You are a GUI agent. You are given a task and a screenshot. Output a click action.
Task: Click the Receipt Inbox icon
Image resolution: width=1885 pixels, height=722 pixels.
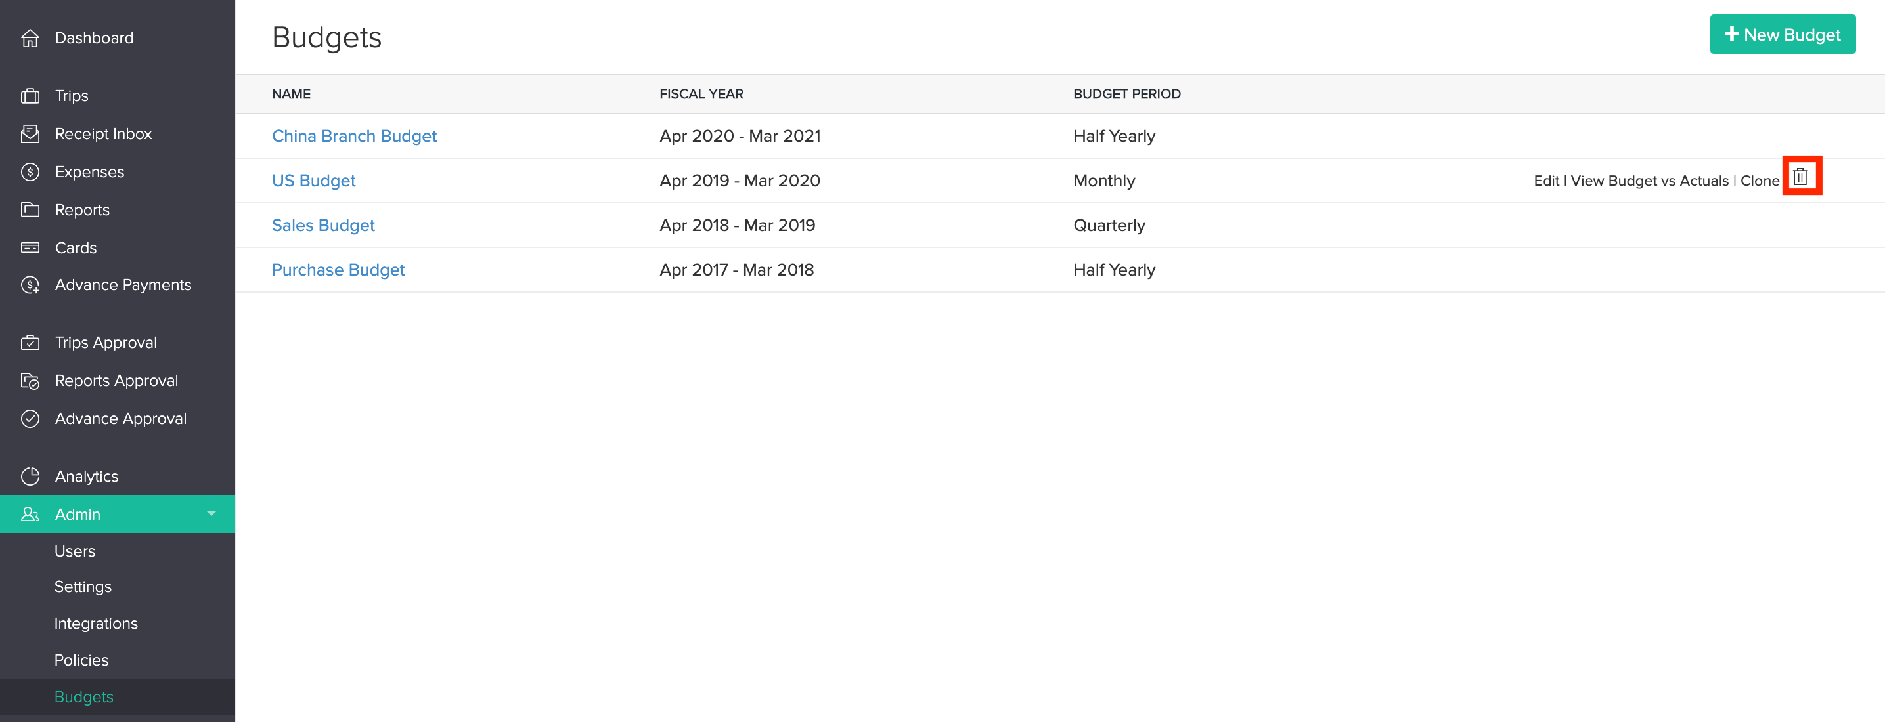click(30, 134)
